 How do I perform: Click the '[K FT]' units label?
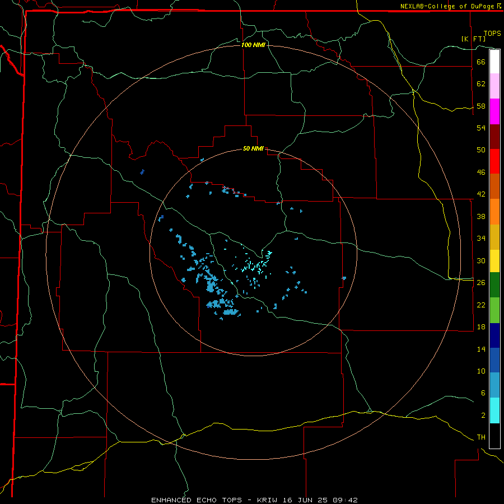(x=473, y=39)
